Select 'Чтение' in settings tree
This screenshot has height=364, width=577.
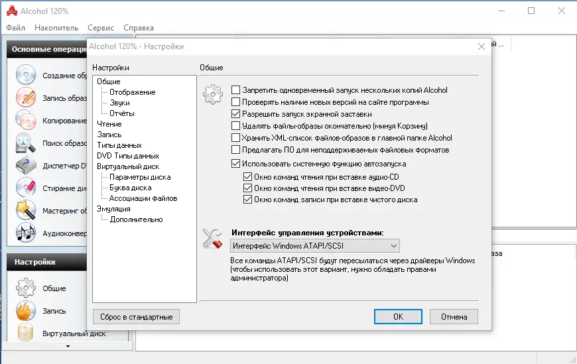[109, 124]
